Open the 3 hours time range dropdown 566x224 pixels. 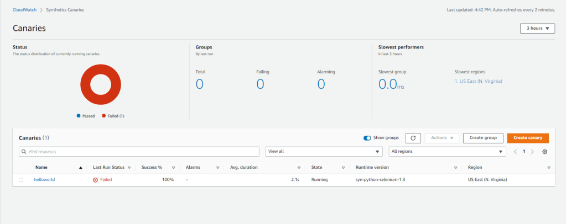point(537,28)
